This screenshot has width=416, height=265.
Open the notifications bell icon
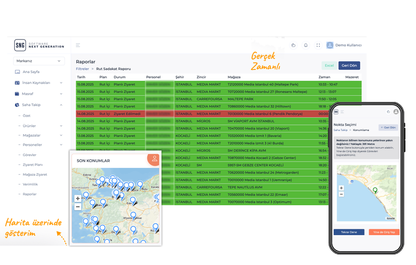pos(306,45)
